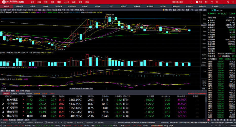Click the envelope icon in bottom right status bar
Screen dimensions: 236x127
[212, 125]
